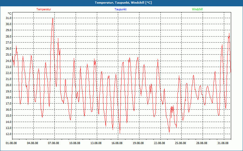The image size is (243, 151).
Task: Select the 04.08.08 date label
Action: pyautogui.click(x=33, y=143)
